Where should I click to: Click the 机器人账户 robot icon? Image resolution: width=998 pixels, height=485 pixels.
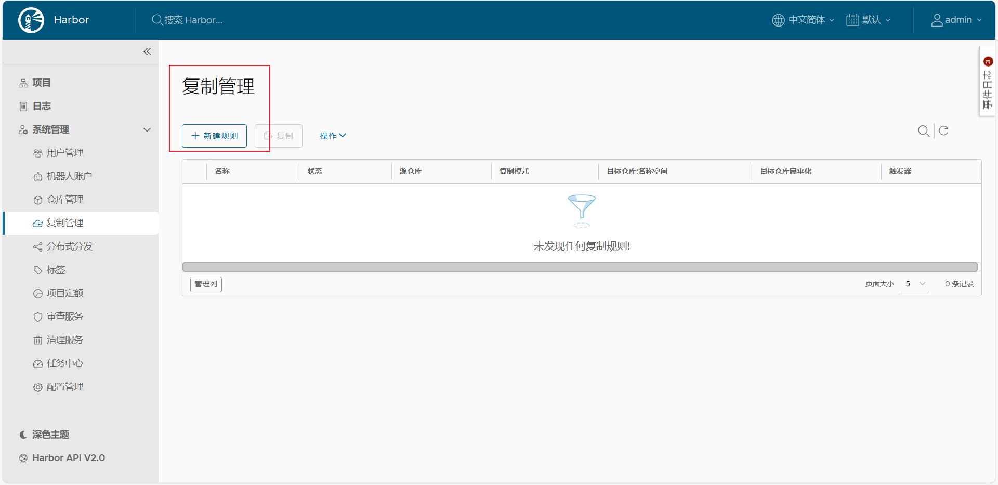pos(38,177)
